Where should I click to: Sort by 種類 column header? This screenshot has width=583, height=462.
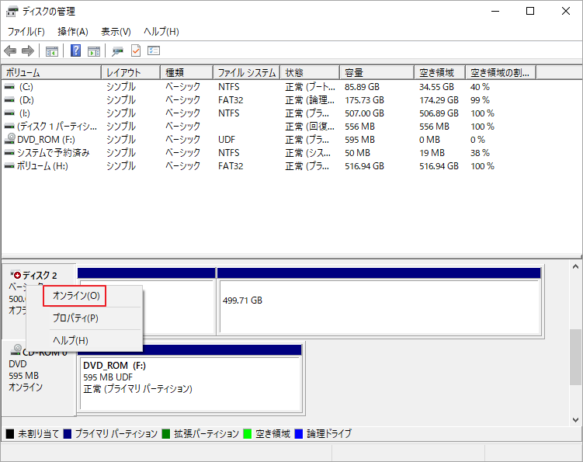(186, 72)
